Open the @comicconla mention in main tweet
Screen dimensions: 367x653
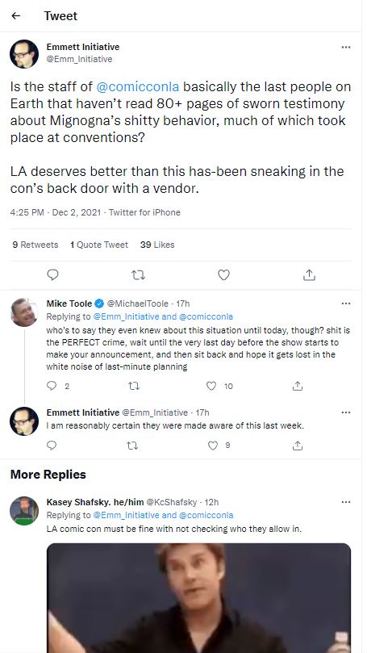[138, 86]
